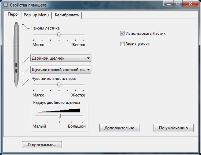
Task: Enable Звук щелчка checkbox
Action: [x=122, y=44]
